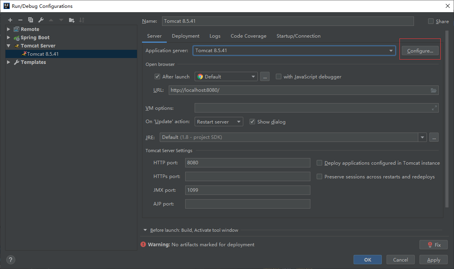Open the Code Coverage tab
Viewport: 454px width, 269px height.
click(248, 36)
